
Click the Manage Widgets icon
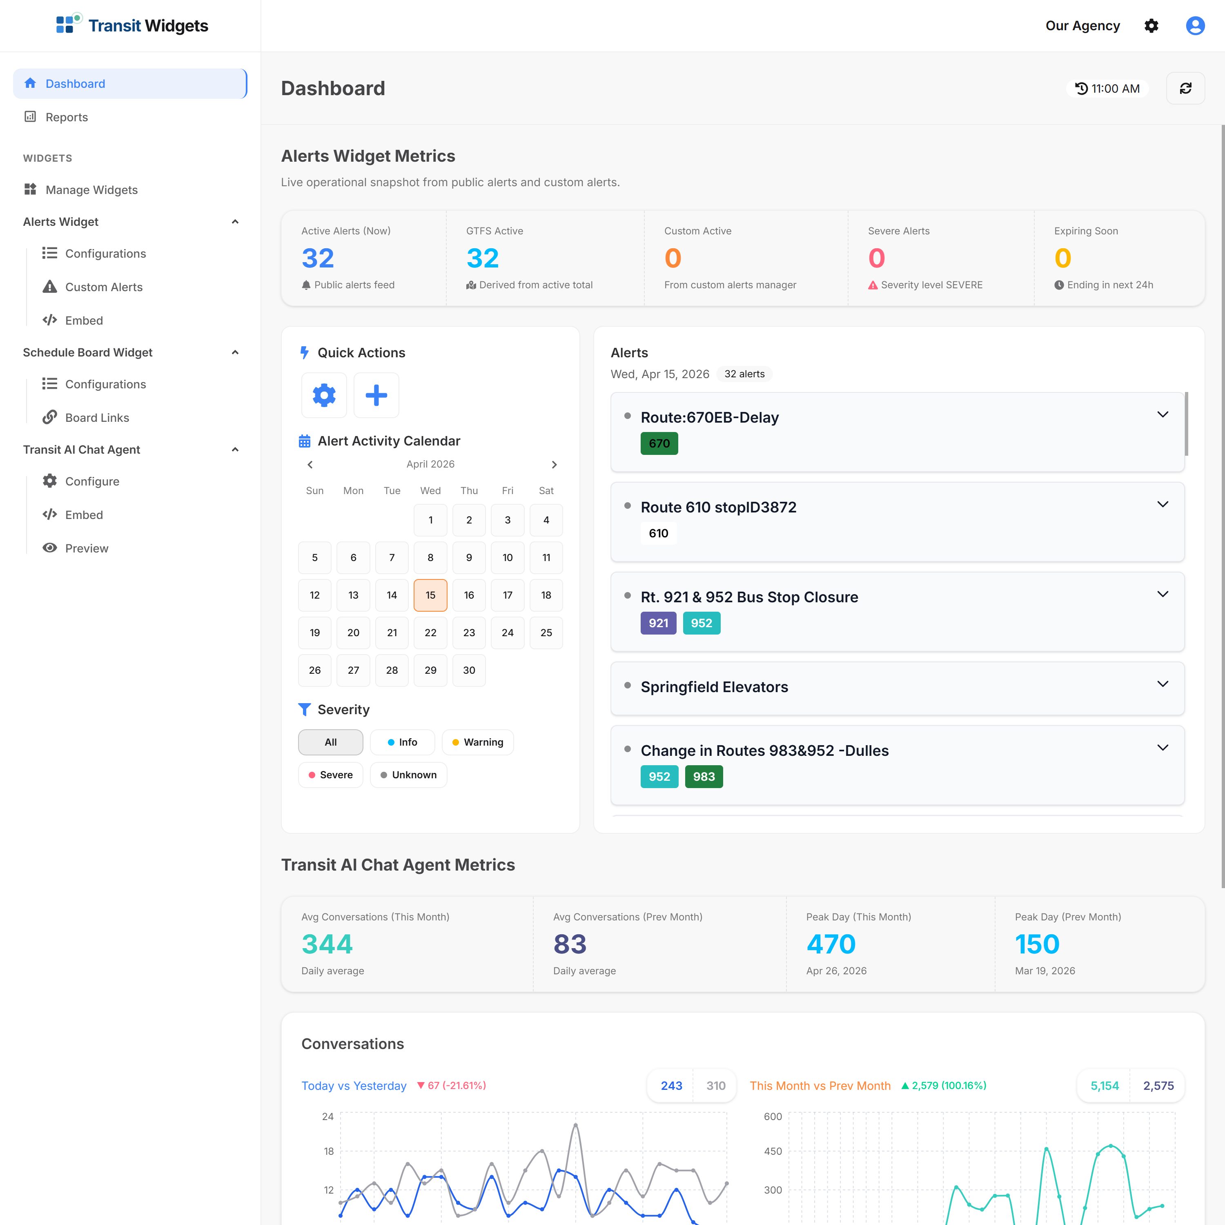point(30,189)
